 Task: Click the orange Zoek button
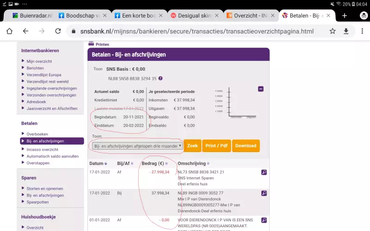(x=192, y=146)
